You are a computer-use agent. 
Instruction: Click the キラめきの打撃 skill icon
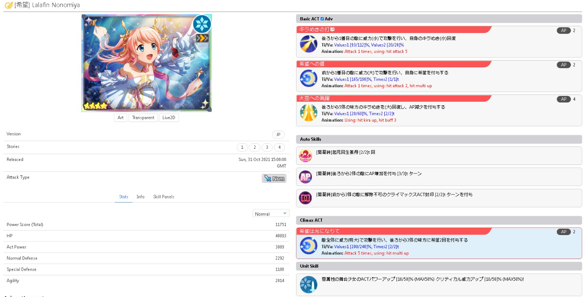click(308, 44)
